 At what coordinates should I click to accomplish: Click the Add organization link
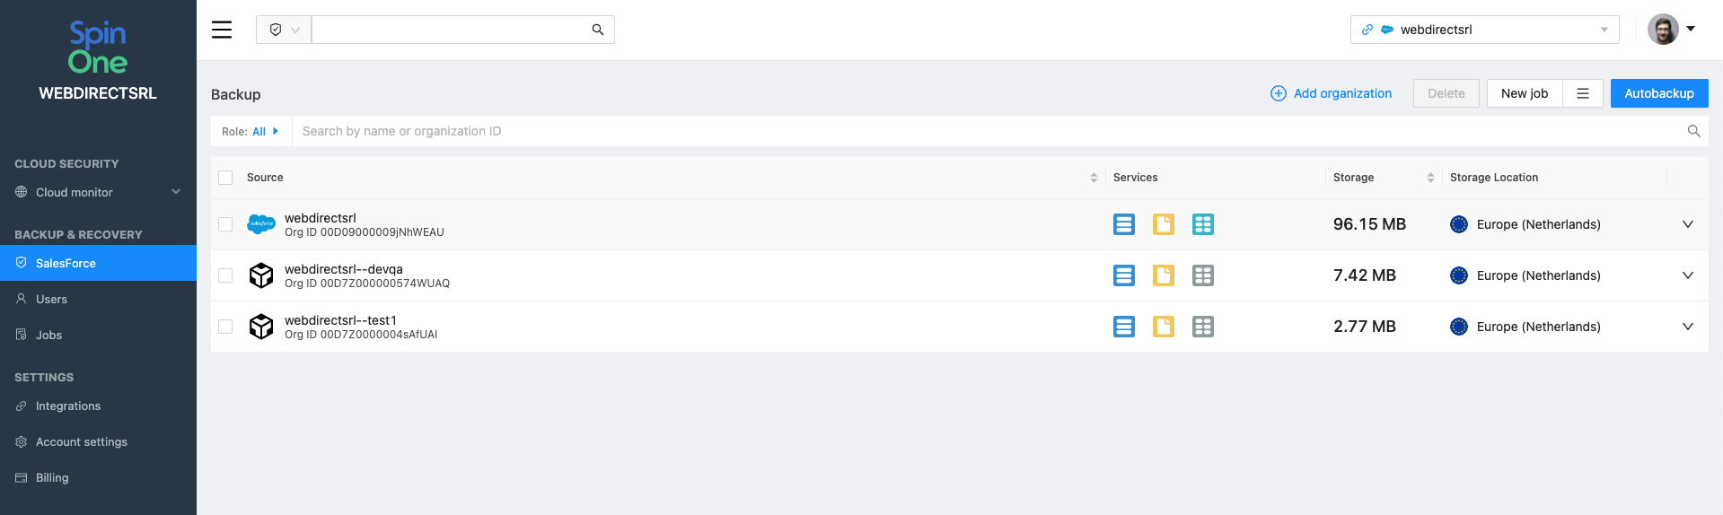click(x=1332, y=93)
